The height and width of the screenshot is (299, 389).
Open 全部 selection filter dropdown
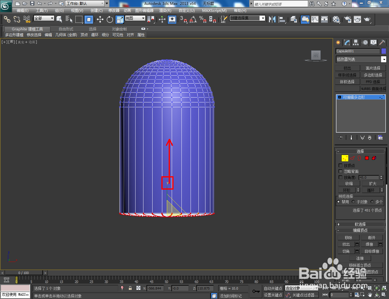pos(44,18)
